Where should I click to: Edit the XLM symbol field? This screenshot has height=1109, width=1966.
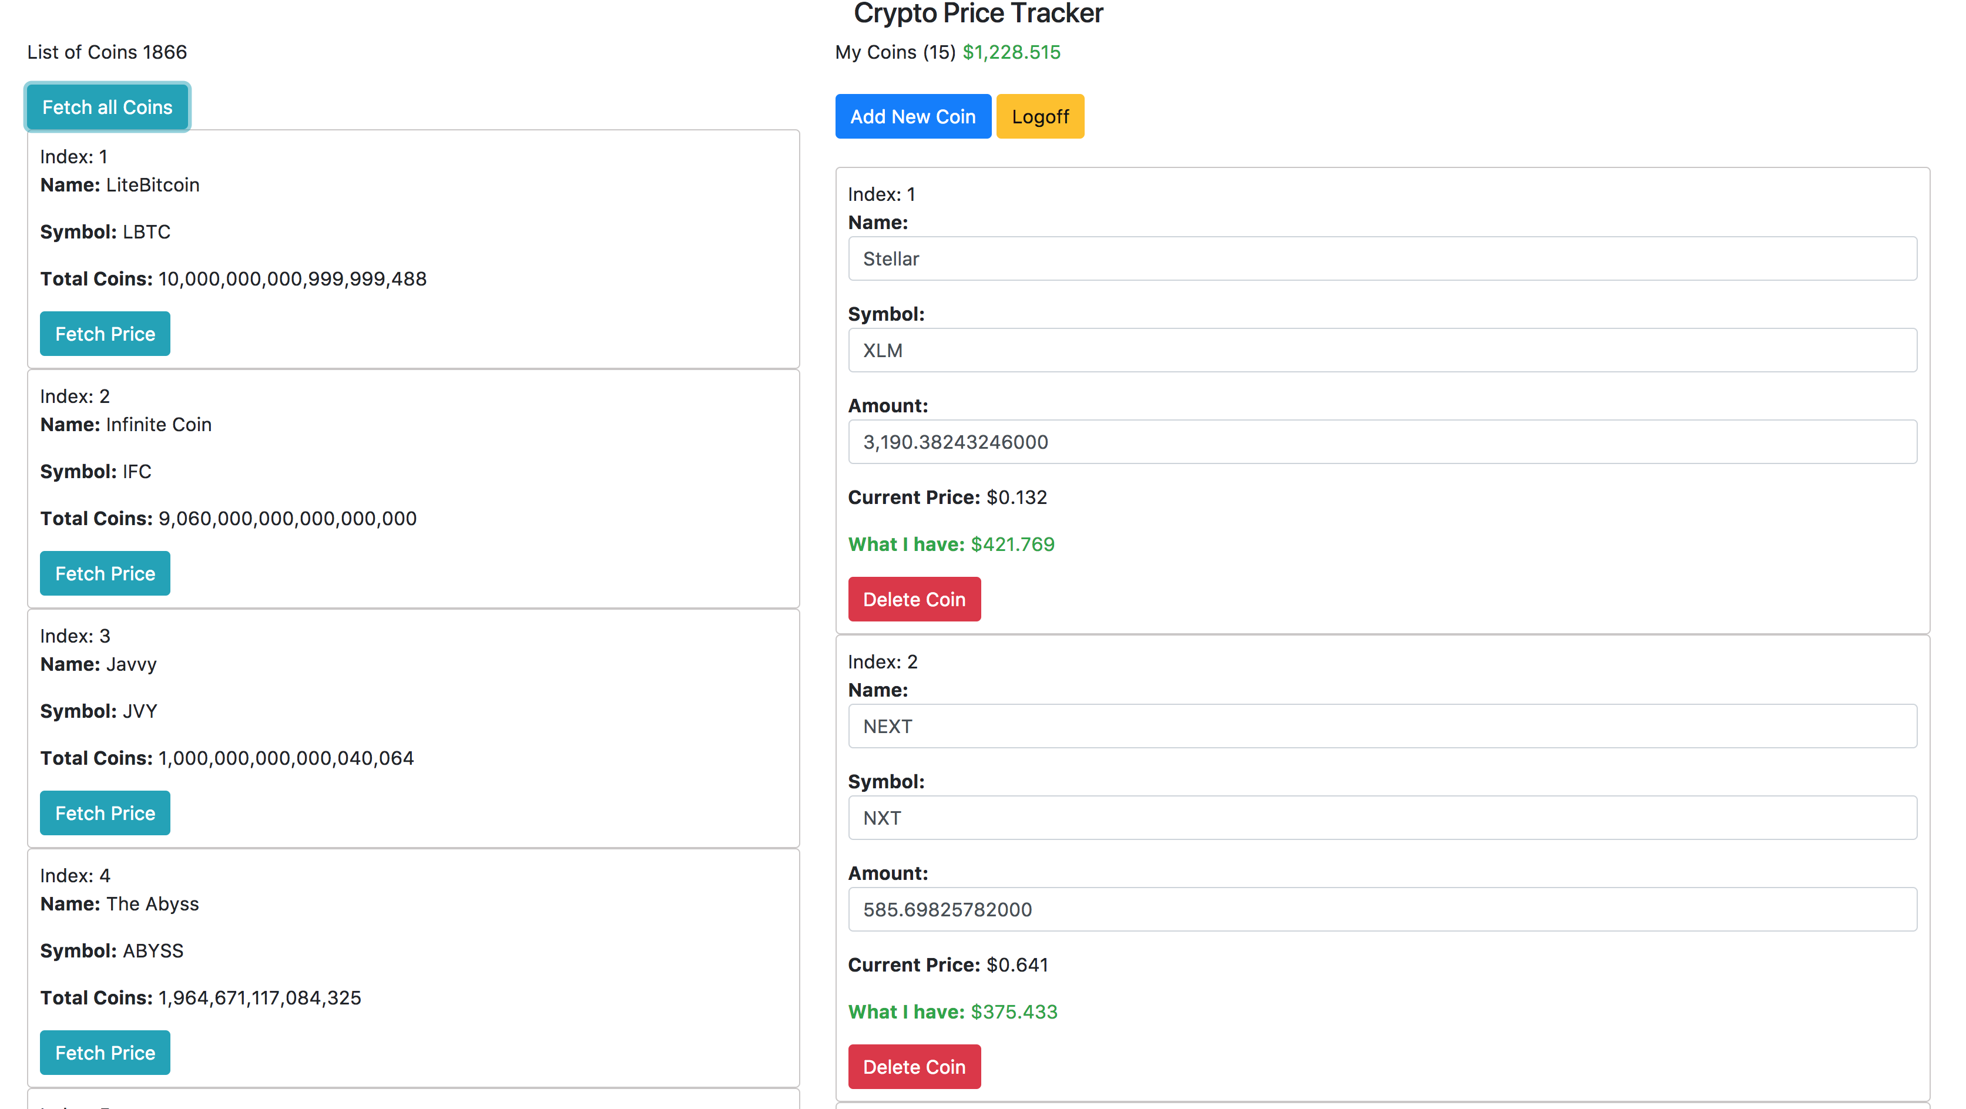1382,350
